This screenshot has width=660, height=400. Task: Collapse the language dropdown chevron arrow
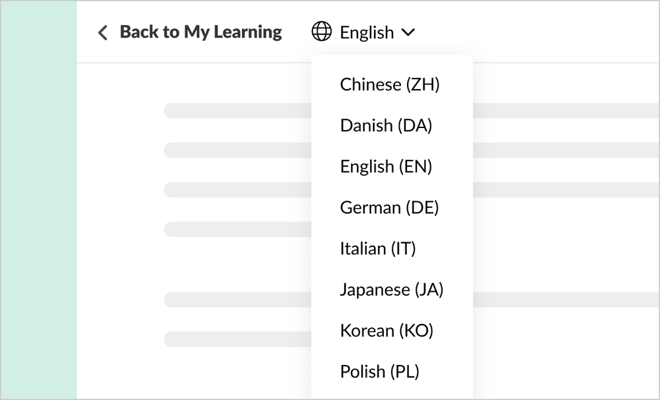pyautogui.click(x=408, y=32)
